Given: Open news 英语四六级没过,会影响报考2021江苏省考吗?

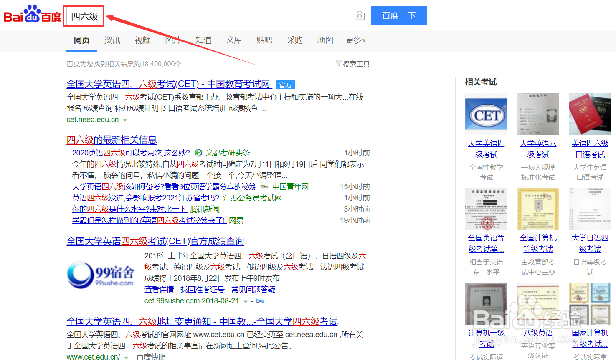Looking at the screenshot, I should 146,198.
